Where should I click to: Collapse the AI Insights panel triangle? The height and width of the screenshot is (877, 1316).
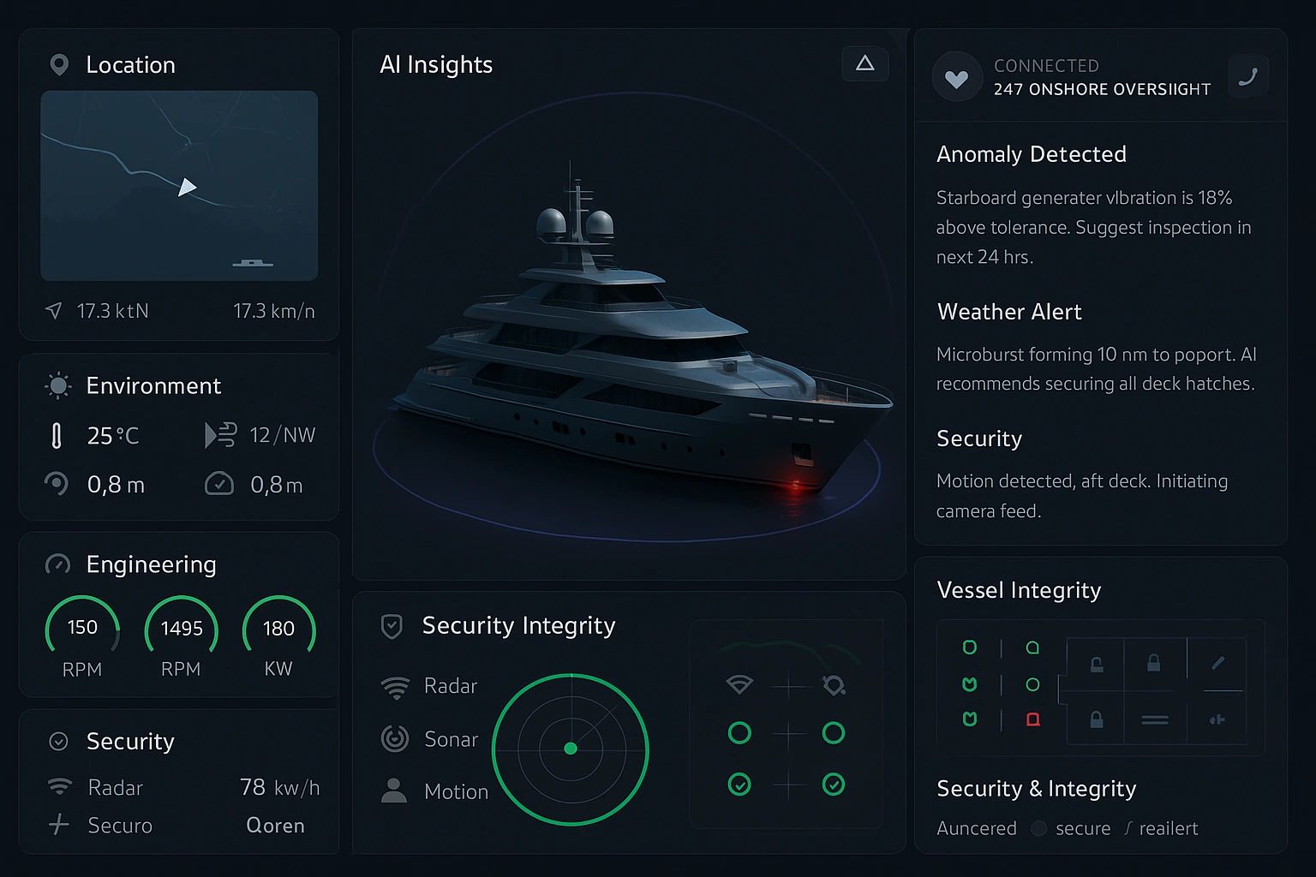click(864, 63)
